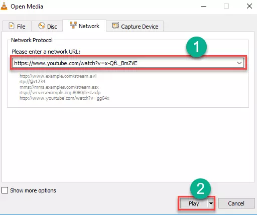Click example 'mms://mms.examples.com/stream.asx'
Viewport: 257px width, 215px height.
pyautogui.click(x=59, y=87)
